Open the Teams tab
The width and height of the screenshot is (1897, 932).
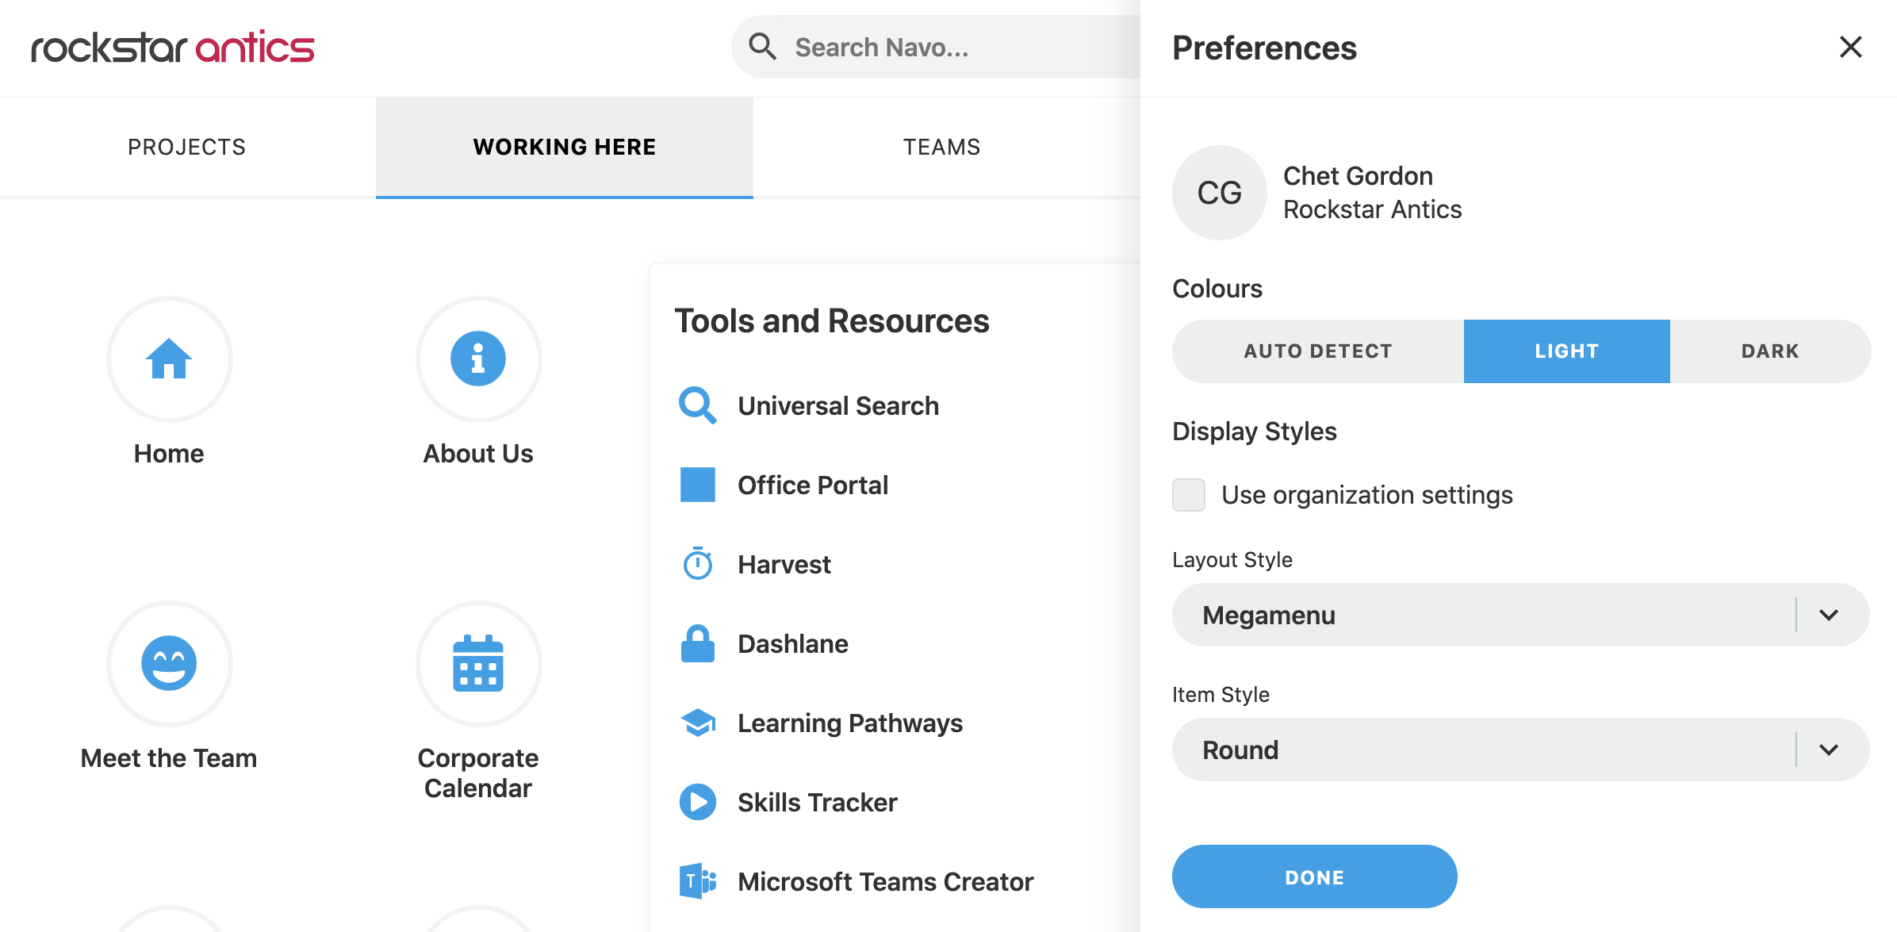pyautogui.click(x=941, y=147)
